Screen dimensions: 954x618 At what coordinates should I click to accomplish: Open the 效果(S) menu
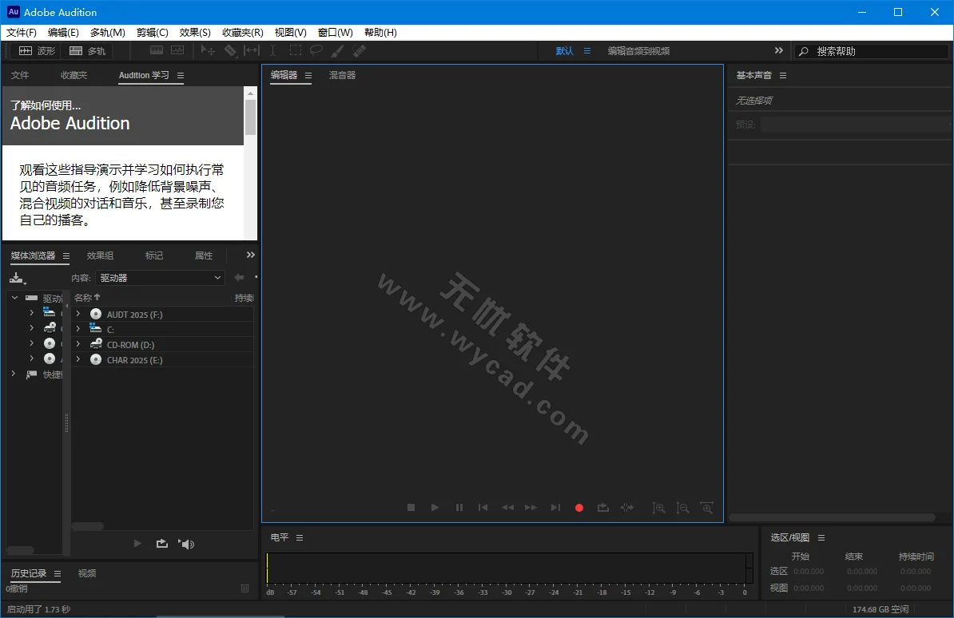coord(194,32)
